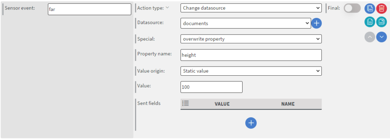
Task: Click the Datasource label
Action: [150, 22]
